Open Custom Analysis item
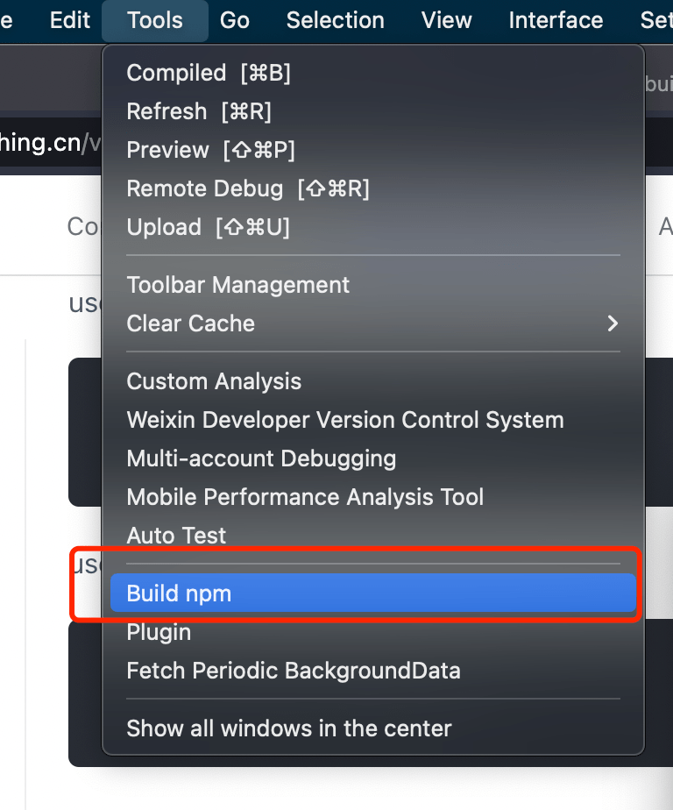Viewport: 673px width, 810px height. coord(214,381)
